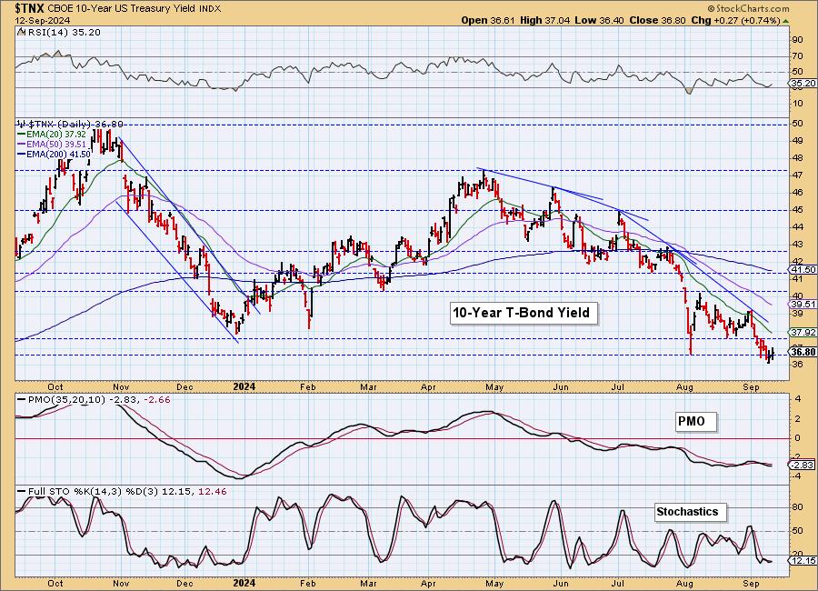Screen dimensions: 818x591
Task: Click the RSI(14) 35.20 indicator label
Action: coord(64,33)
